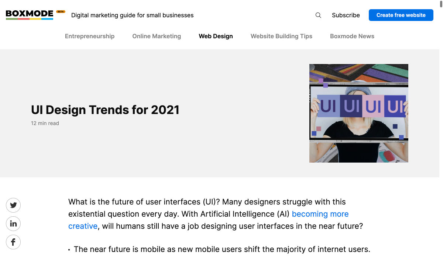Click the Subscribe link

(346, 15)
